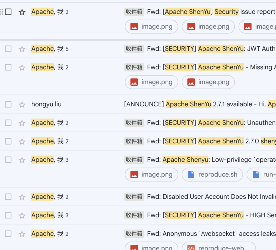
Task: Check the Disabled User Account email box
Action: pyautogui.click(x=8, y=197)
